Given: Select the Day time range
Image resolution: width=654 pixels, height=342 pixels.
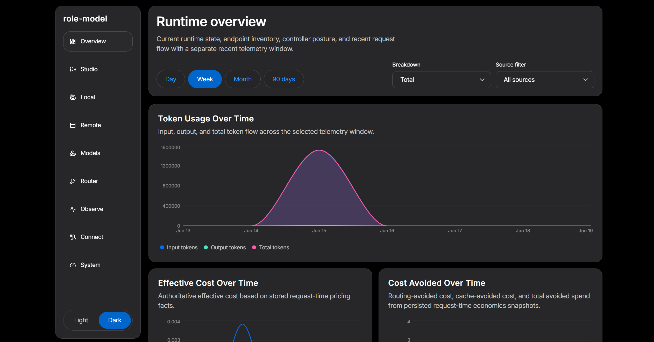Looking at the screenshot, I should tap(171, 79).
